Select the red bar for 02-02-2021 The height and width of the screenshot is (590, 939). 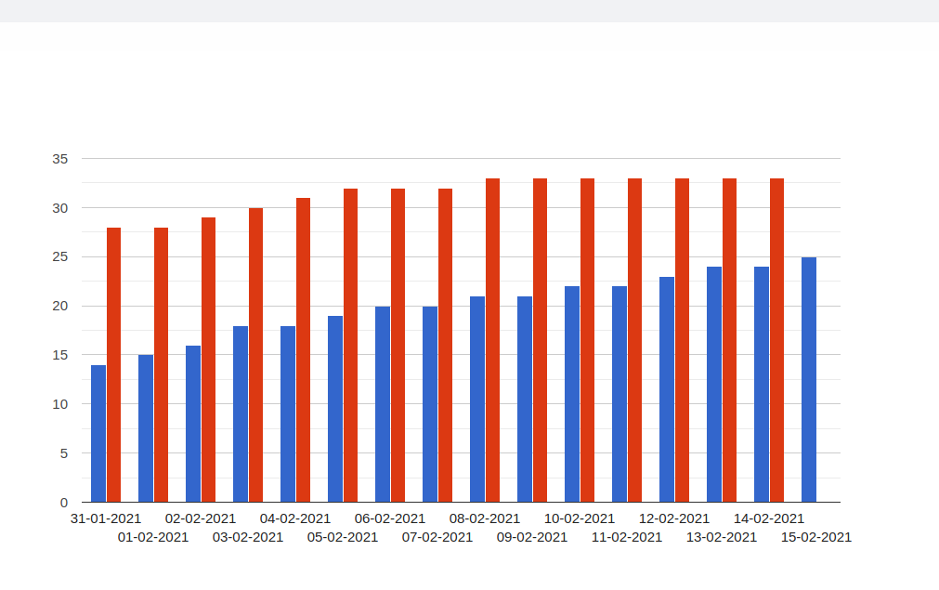coord(209,361)
